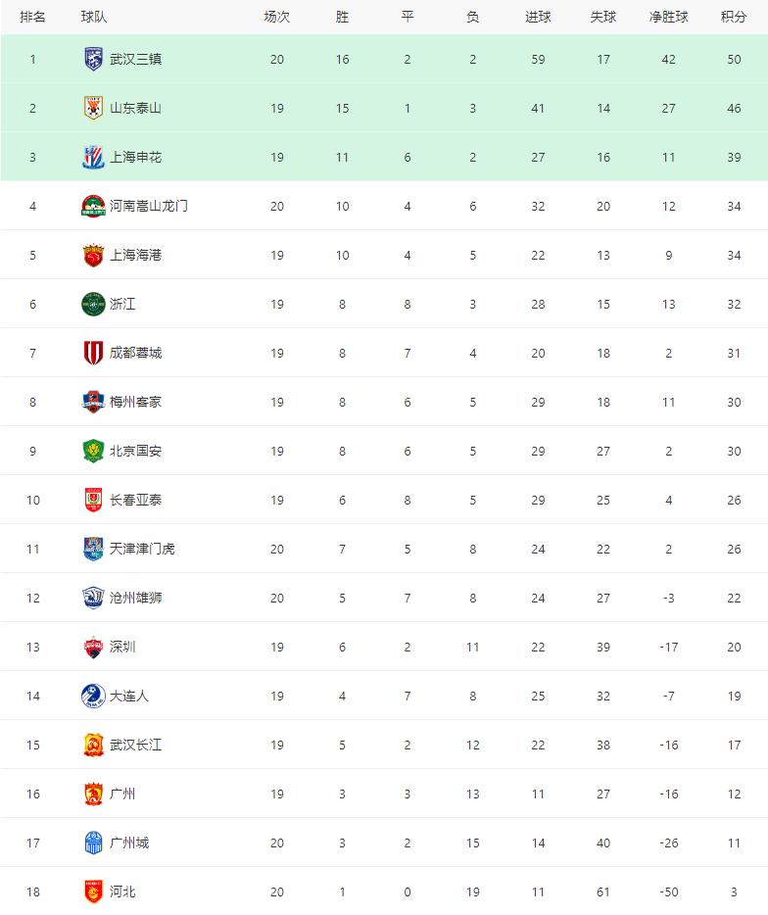Open the 梅州客家 team link
Viewport: 768px width, 915px height.
tap(135, 402)
